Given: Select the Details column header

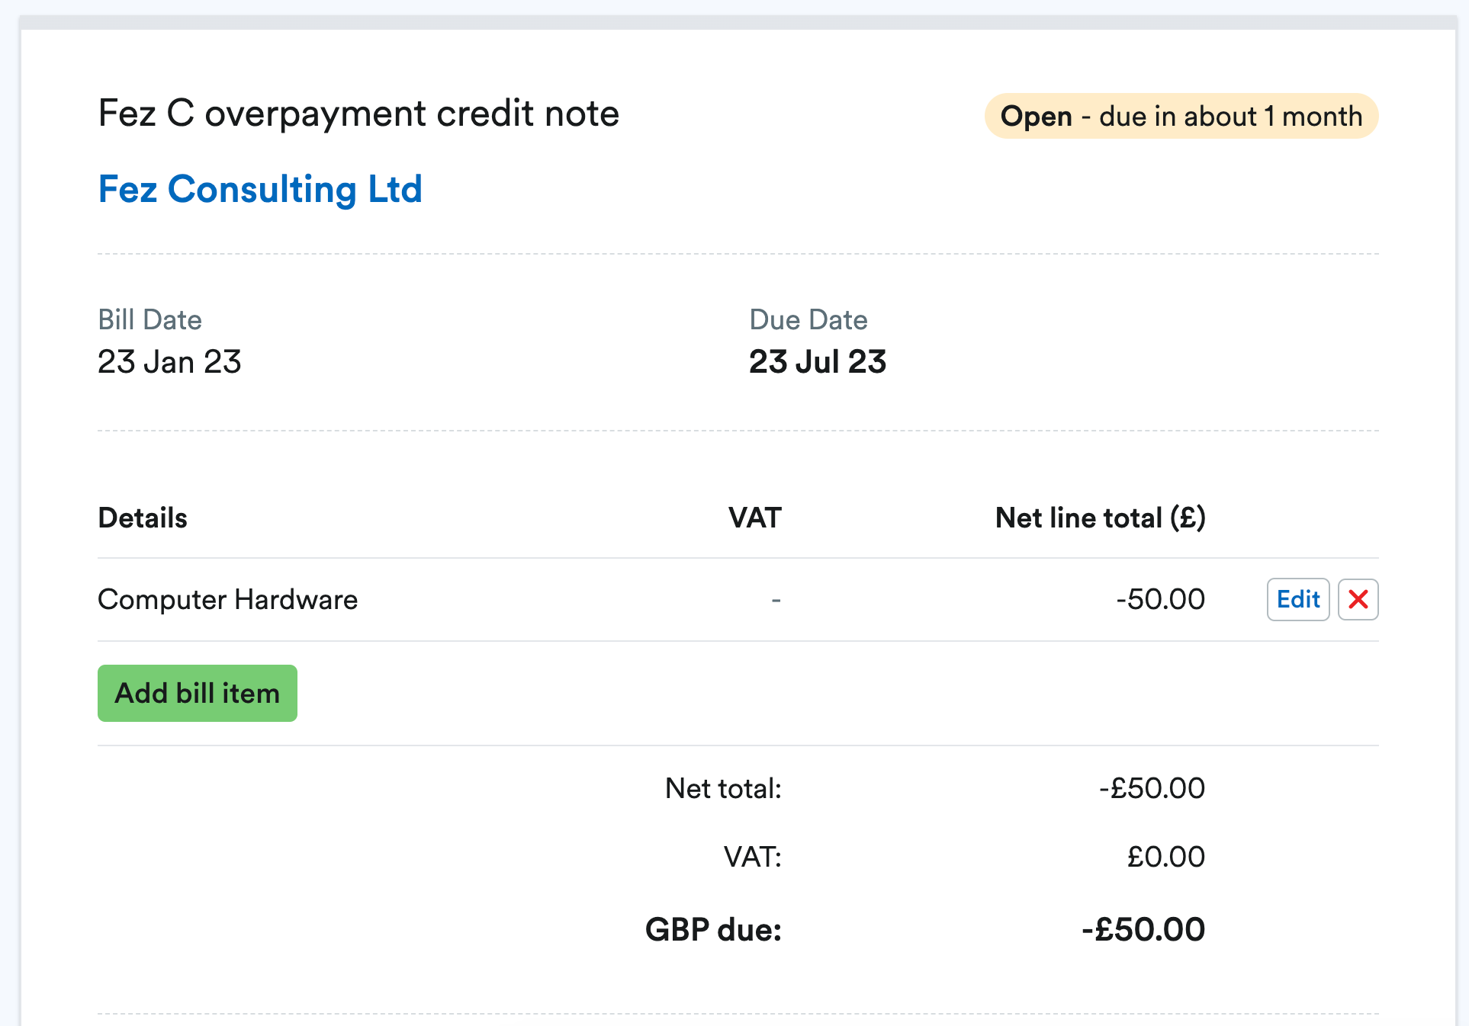Looking at the screenshot, I should pos(142,518).
